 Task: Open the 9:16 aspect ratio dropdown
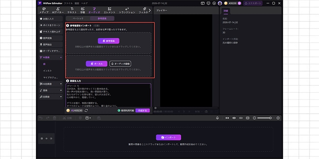[x=198, y=112]
